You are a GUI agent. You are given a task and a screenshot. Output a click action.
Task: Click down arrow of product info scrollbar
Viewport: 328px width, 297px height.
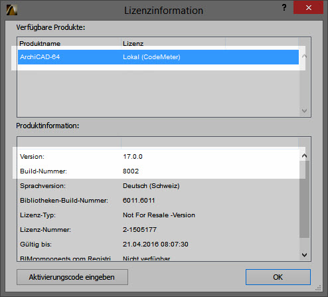click(x=304, y=255)
